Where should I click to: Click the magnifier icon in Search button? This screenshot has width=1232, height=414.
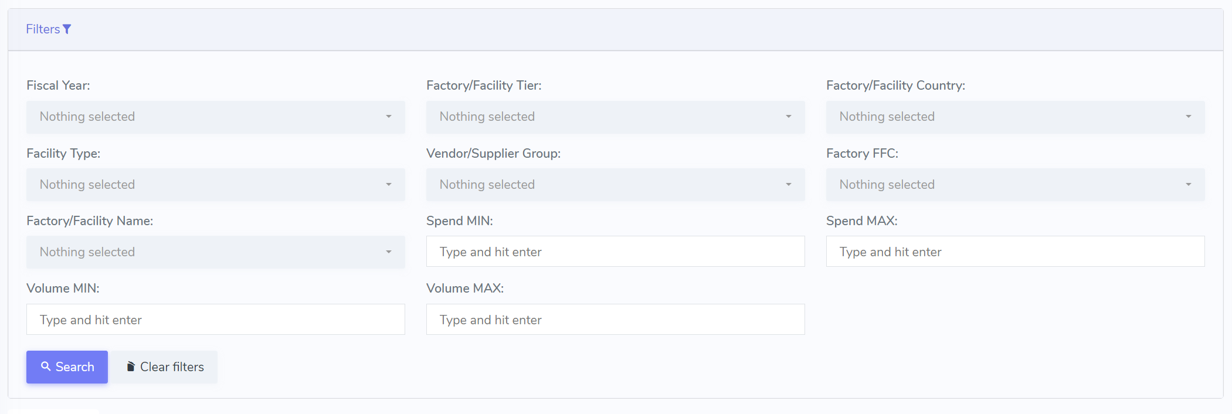point(46,367)
